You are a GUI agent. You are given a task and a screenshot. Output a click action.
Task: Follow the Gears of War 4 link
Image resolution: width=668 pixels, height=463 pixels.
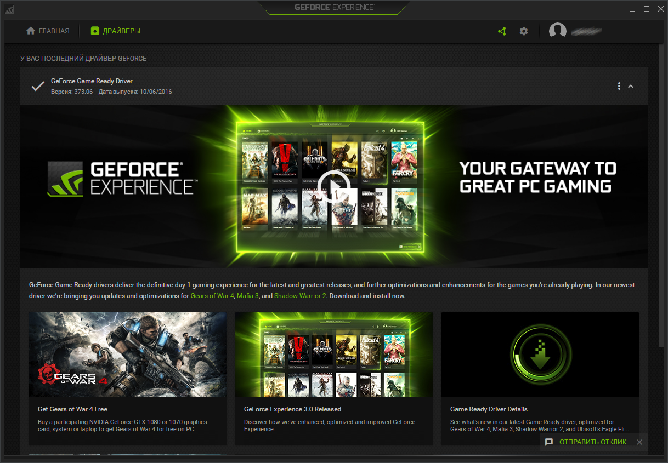[212, 296]
